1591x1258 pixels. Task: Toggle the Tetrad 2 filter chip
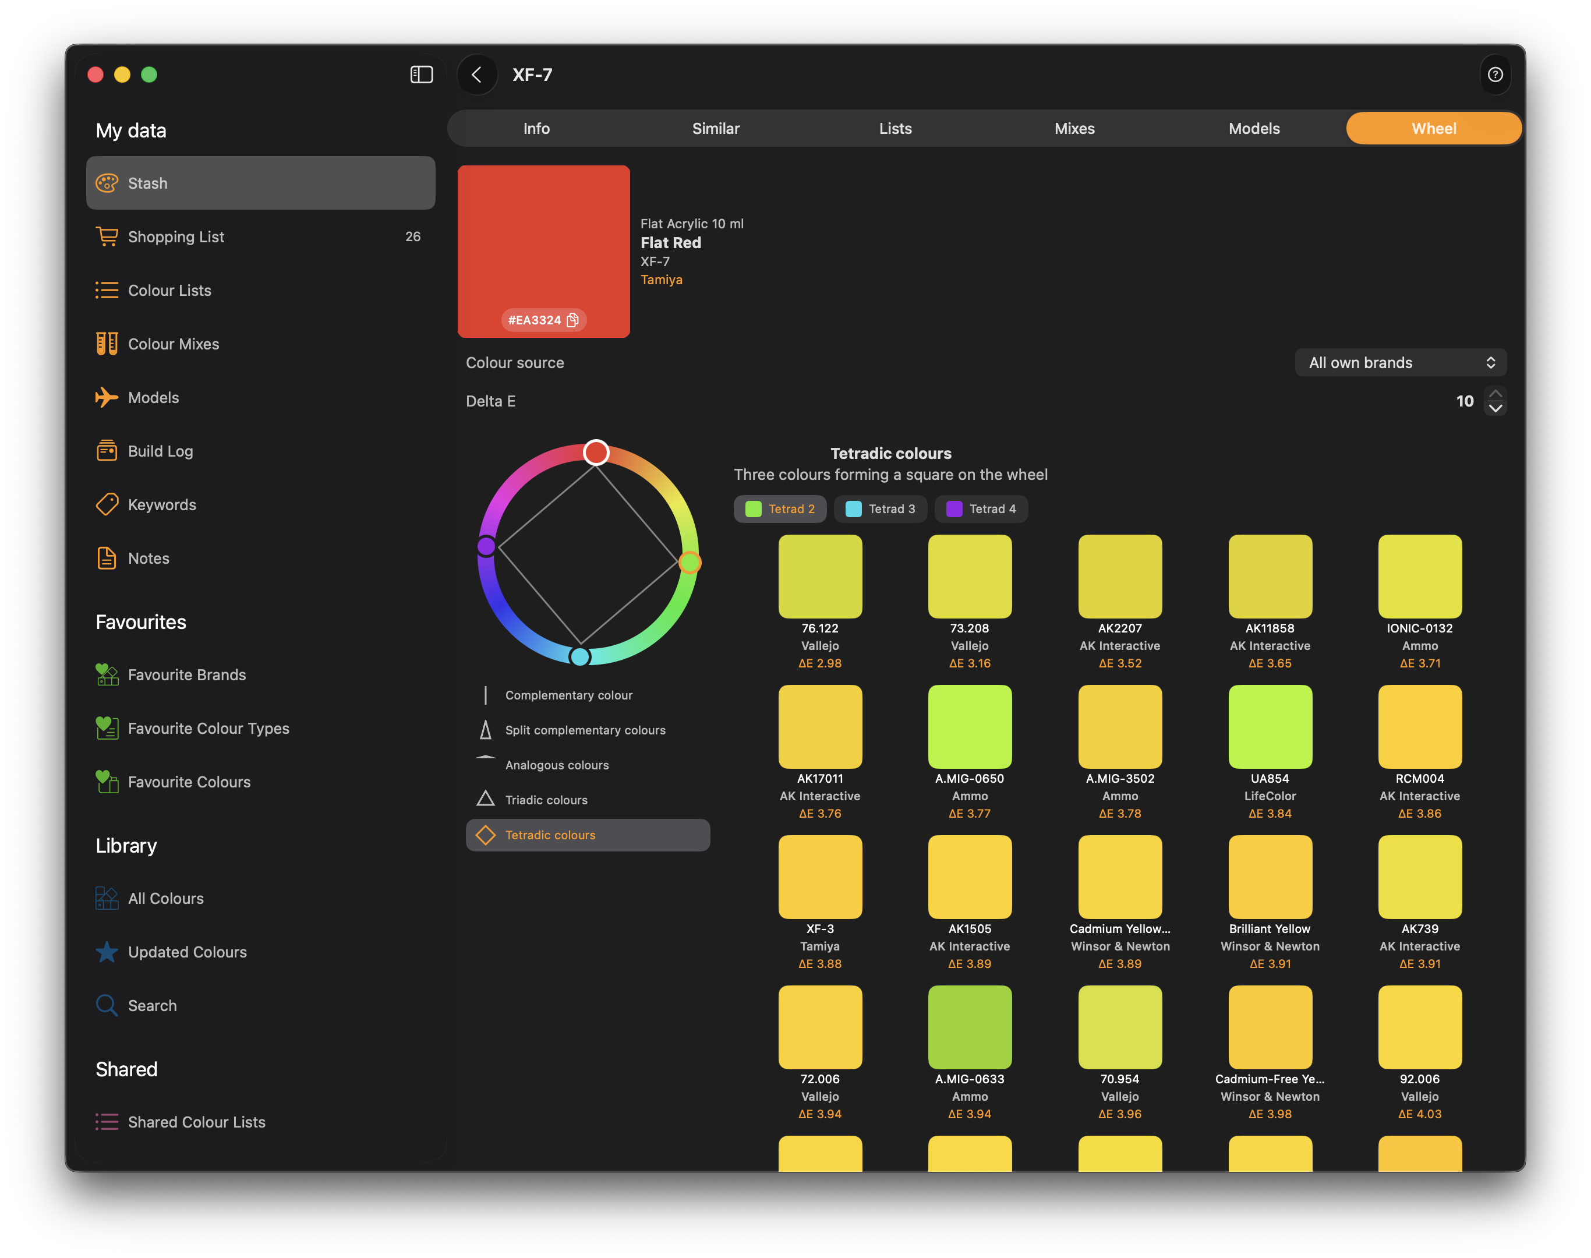(x=780, y=509)
